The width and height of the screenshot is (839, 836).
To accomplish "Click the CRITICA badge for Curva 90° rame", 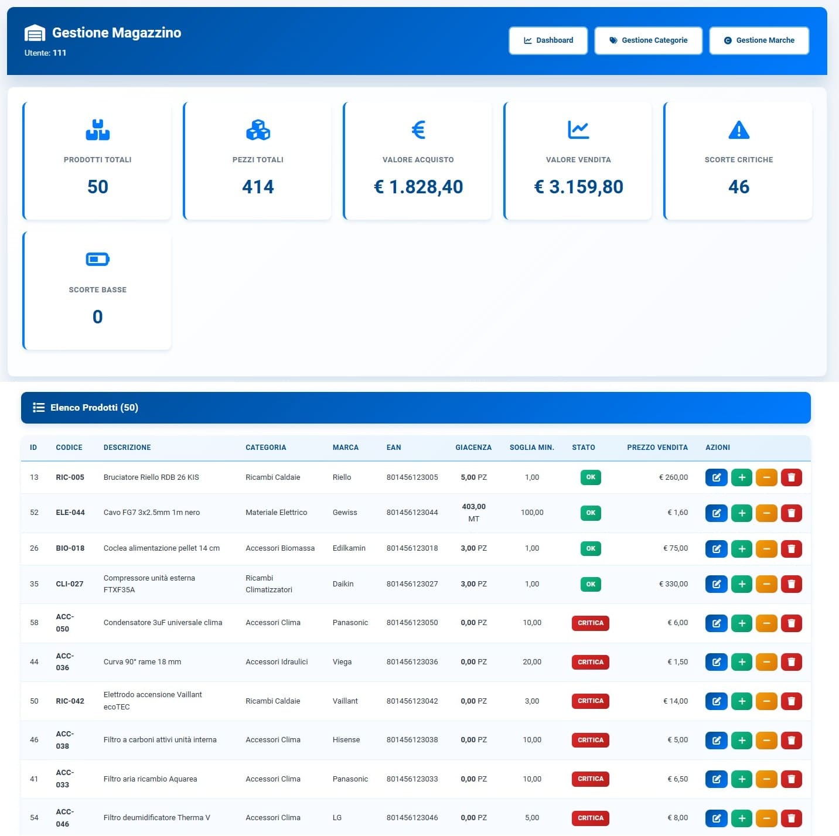I will 590,662.
